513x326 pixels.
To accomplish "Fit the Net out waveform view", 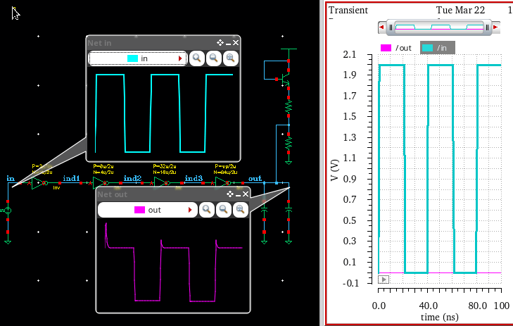I will [241, 210].
